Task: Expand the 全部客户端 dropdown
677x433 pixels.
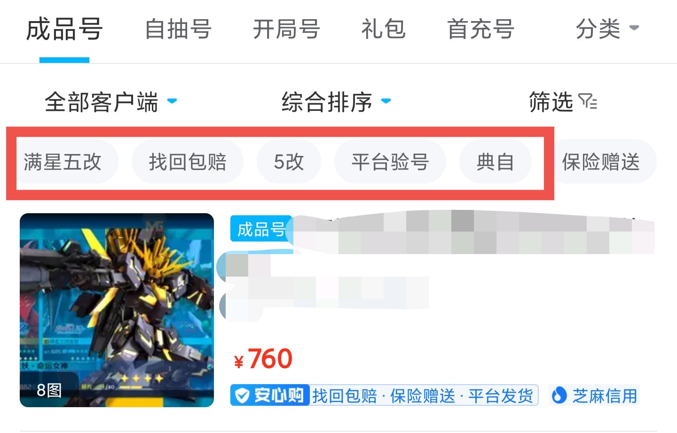Action: coord(111,102)
